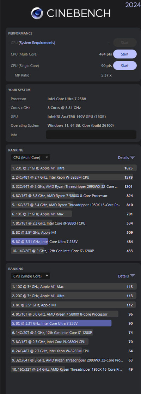The height and width of the screenshot is (394, 141).
Task: Start the CPU (Multi Core) benchmark
Action: 125,54
